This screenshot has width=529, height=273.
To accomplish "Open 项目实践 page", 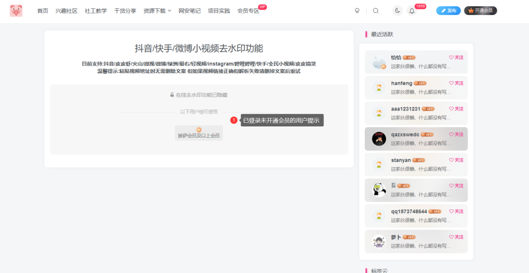I will coord(219,11).
